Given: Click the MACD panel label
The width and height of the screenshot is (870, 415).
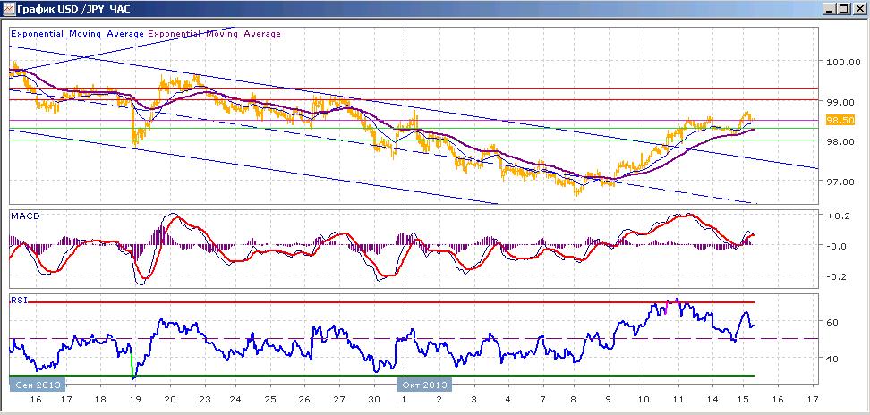Looking at the screenshot, I should (25, 216).
